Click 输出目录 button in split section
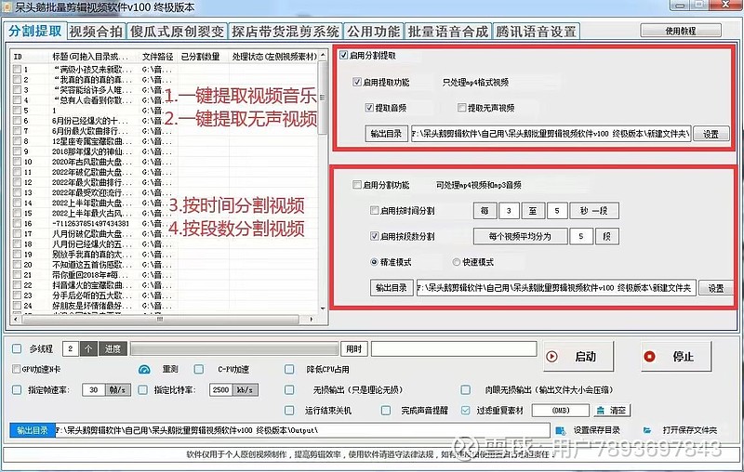This screenshot has height=472, width=744. pyautogui.click(x=392, y=288)
